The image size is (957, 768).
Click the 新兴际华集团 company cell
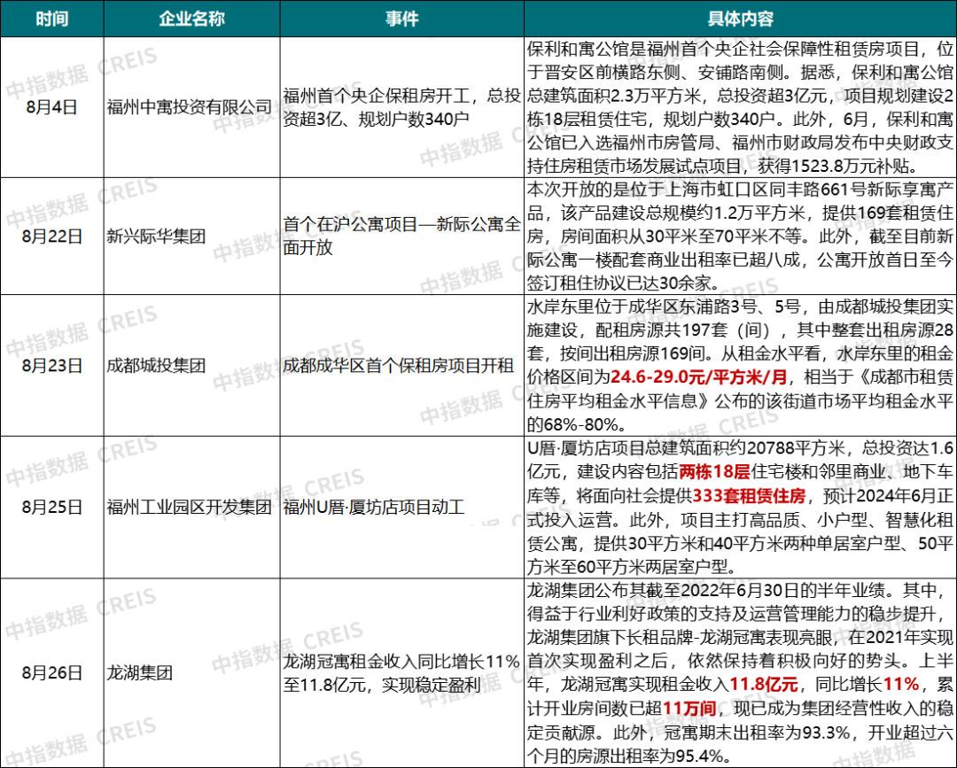[x=191, y=237]
